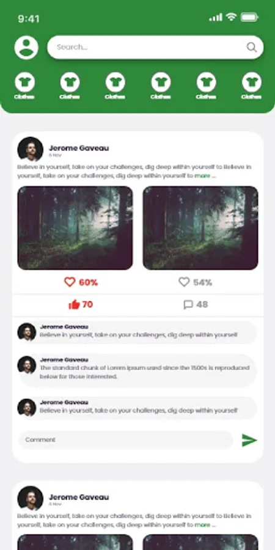Open Jerome Gaveau's avatar on first post

pyautogui.click(x=30, y=149)
